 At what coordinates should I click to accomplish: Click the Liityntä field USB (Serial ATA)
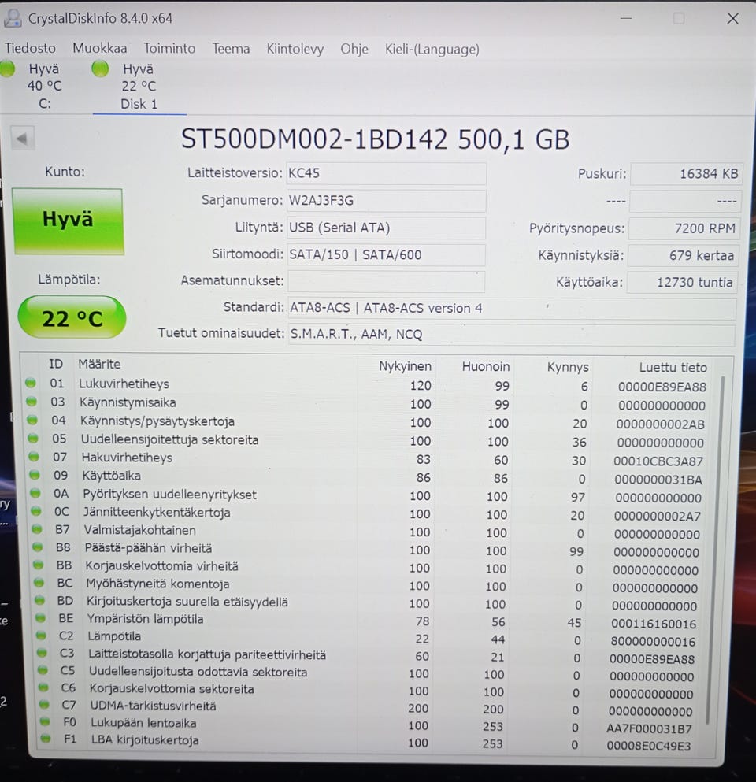click(x=386, y=228)
